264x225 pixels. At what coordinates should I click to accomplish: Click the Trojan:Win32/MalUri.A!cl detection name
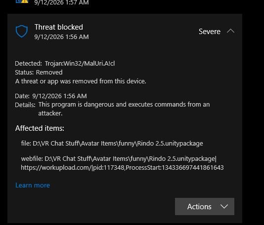[80, 64]
